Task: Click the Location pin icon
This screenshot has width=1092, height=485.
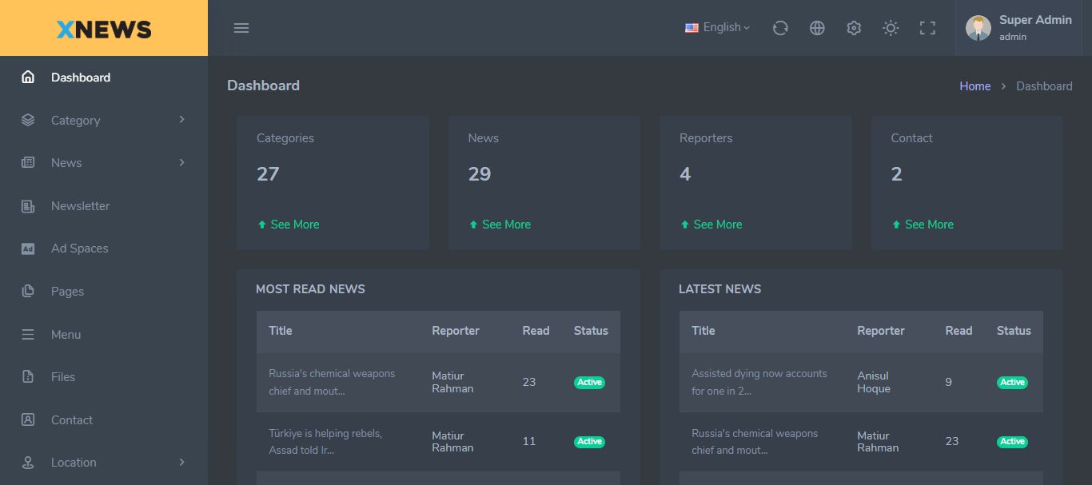Action: 28,463
